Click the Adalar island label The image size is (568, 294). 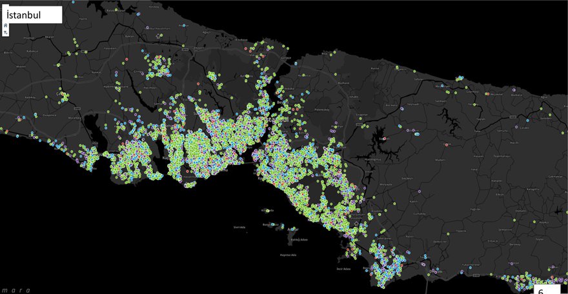click(293, 230)
